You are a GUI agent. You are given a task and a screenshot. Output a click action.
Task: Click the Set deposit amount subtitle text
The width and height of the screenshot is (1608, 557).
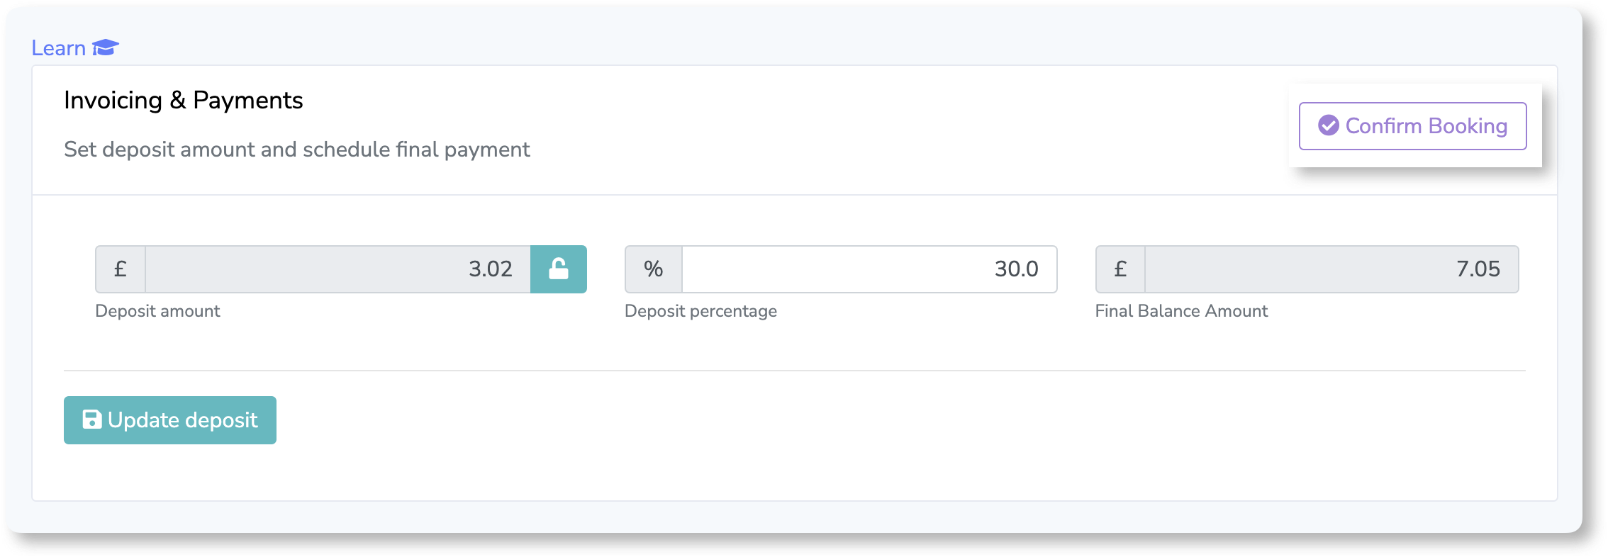[297, 150]
